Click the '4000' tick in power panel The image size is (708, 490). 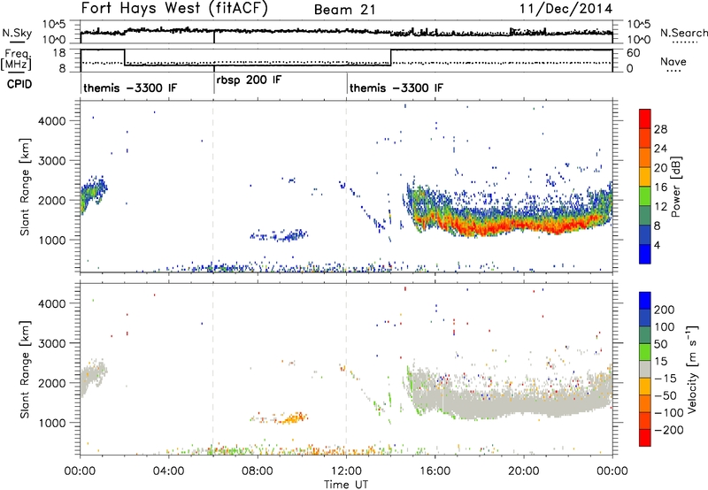(x=52, y=121)
